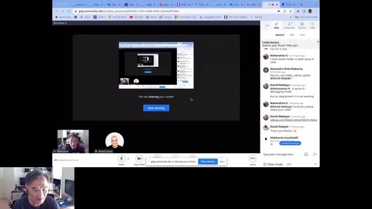Open YouTube bookmark in bookmarks bar
This screenshot has height=209, width=372.
137,17
